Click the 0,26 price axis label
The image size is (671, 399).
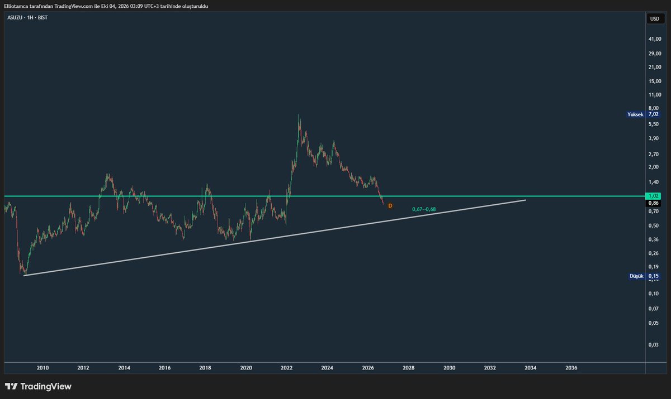(654, 254)
